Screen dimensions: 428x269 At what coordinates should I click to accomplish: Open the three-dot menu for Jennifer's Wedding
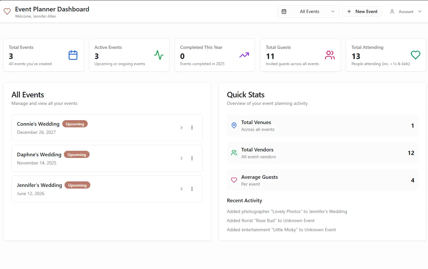click(x=192, y=189)
